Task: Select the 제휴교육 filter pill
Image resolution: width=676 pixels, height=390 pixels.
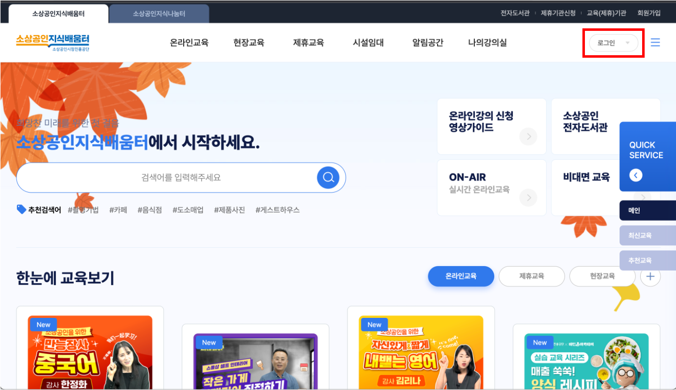Action: 532,276
